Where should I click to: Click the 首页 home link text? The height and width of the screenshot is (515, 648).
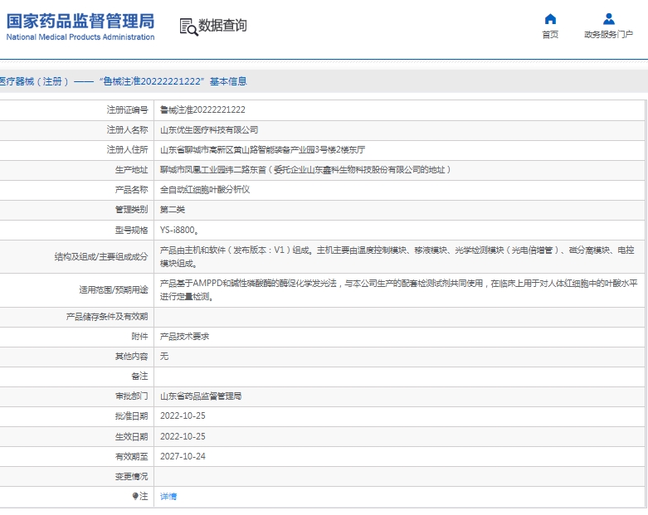[550, 35]
